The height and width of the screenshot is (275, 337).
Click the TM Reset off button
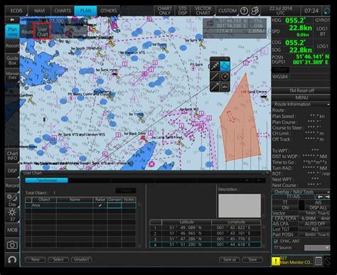tap(301, 91)
